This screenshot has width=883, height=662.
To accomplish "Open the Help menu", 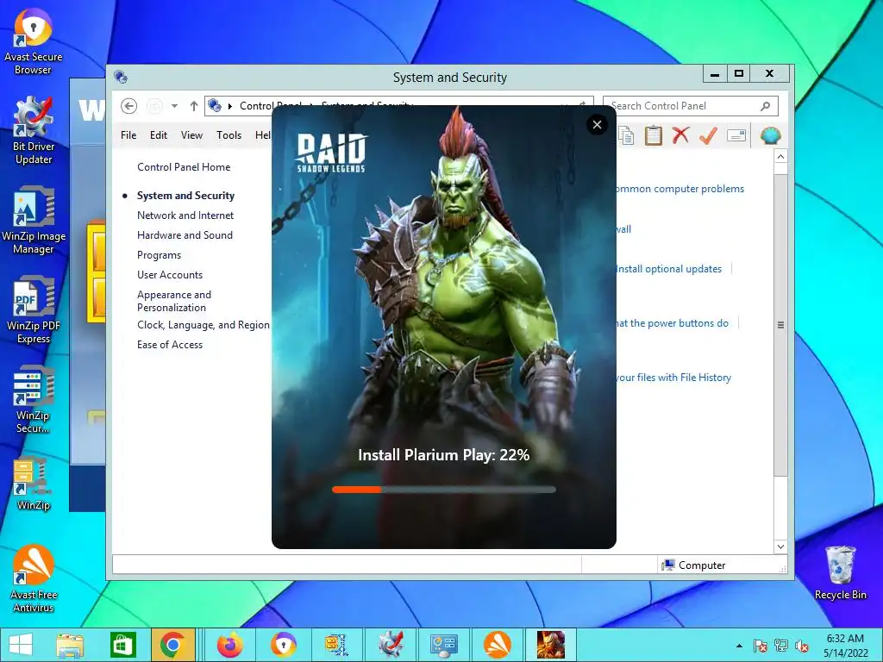I will pyautogui.click(x=263, y=135).
